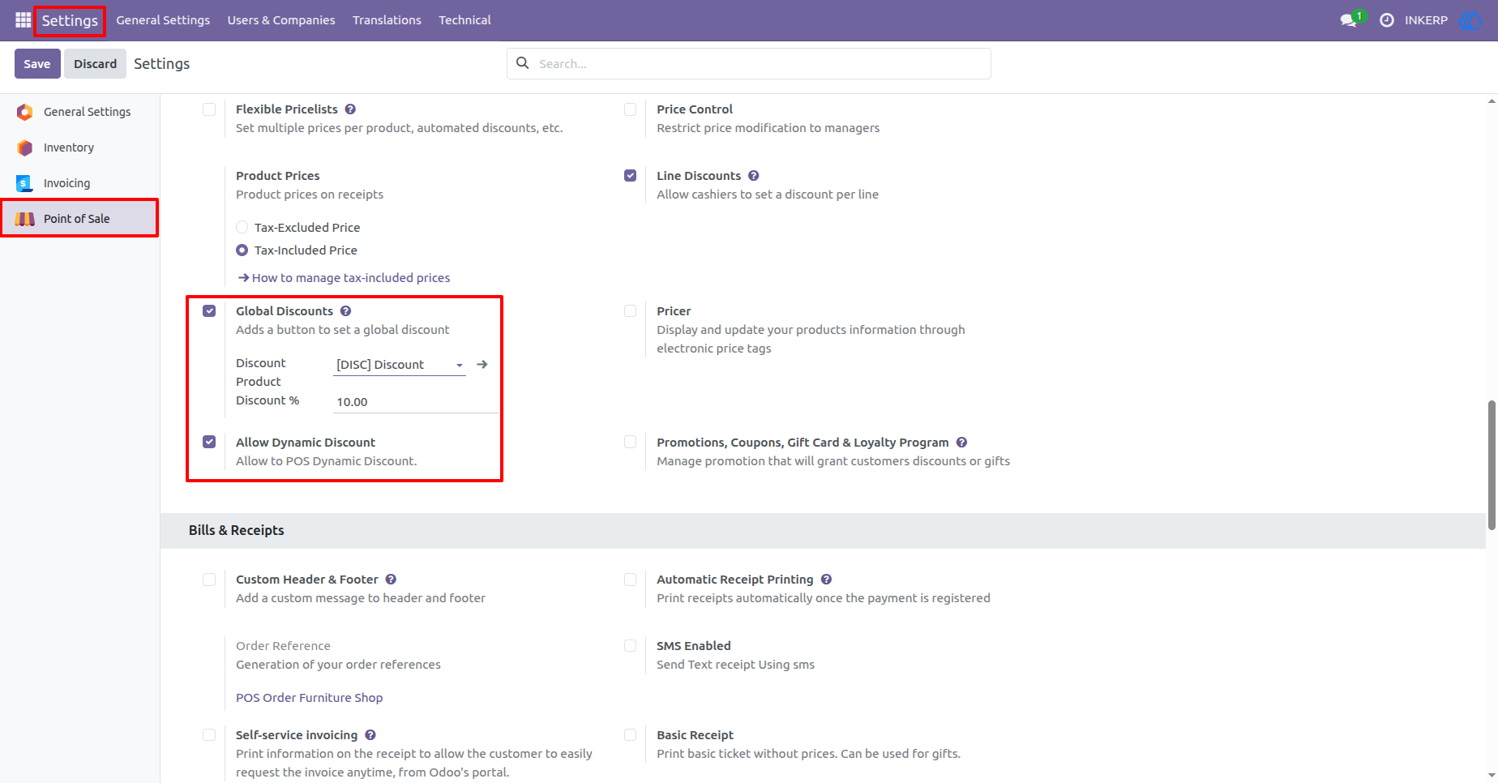The width and height of the screenshot is (1498, 783).
Task: Click the Custom Header & Footer help icon
Action: (x=391, y=580)
